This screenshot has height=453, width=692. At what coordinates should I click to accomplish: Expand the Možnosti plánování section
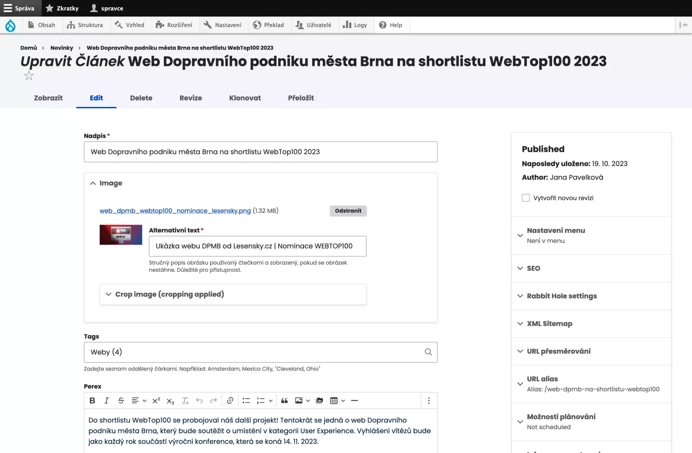point(591,422)
